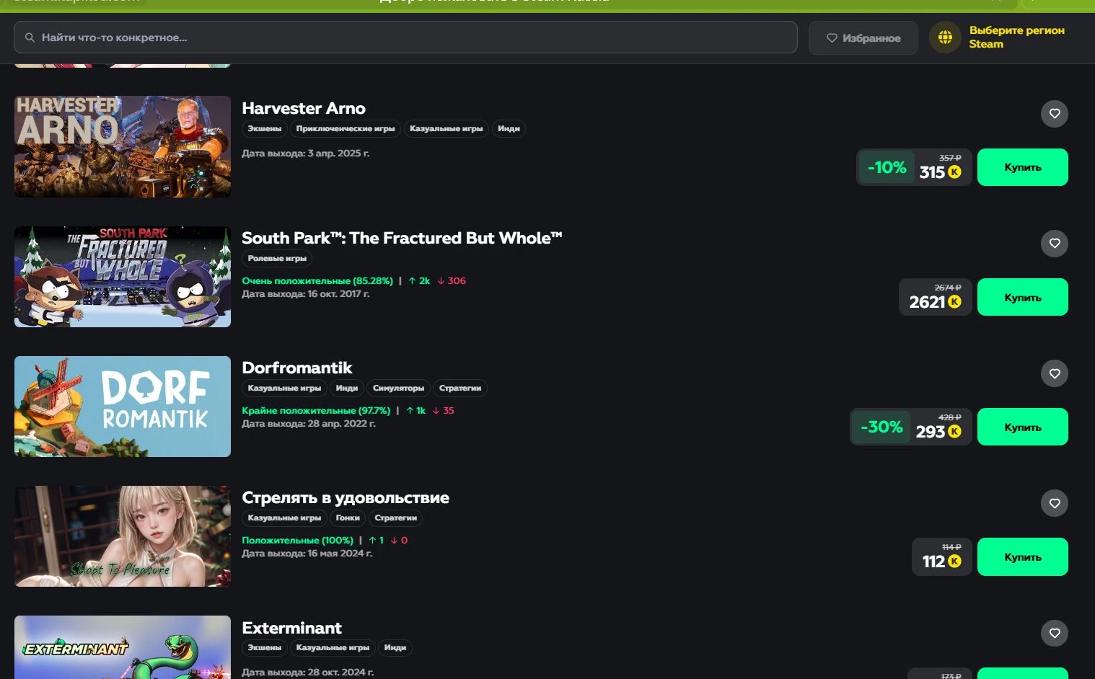Select the Ролевые игры tag on South Park
This screenshot has height=679, width=1095.
click(x=277, y=259)
